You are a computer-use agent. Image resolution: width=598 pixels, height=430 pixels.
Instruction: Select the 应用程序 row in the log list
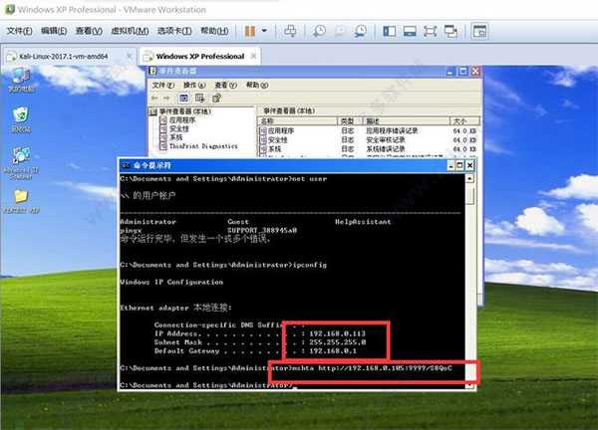pyautogui.click(x=368, y=130)
